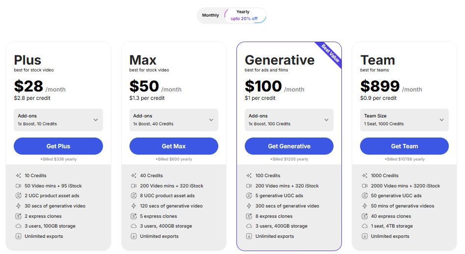
Task: Switch billing to Yearly
Action: tap(243, 15)
